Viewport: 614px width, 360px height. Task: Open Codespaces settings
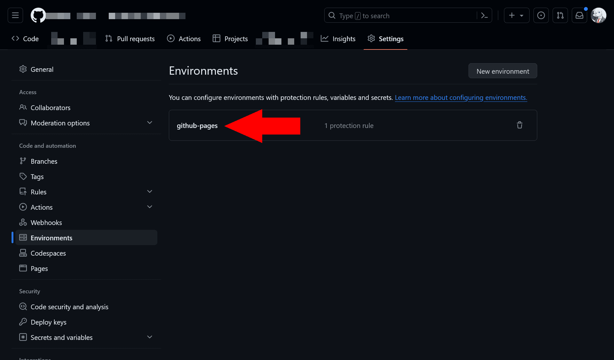pos(86,253)
